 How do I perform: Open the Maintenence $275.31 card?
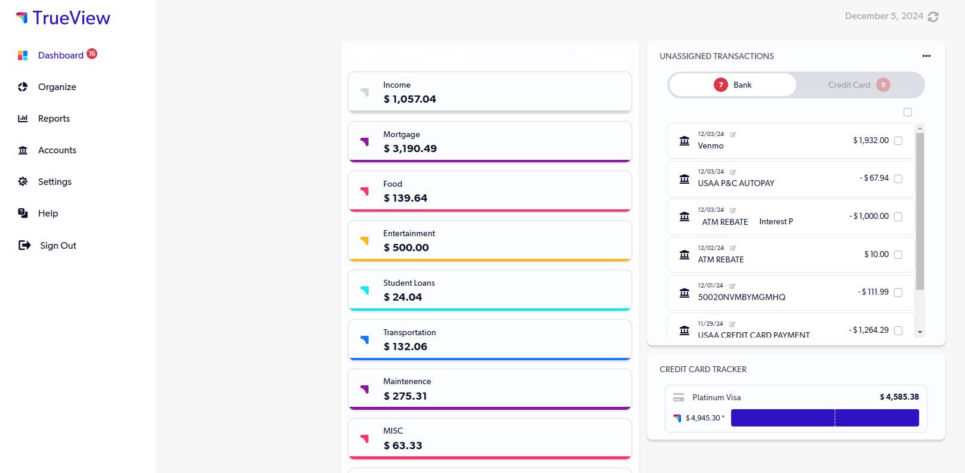(x=490, y=389)
